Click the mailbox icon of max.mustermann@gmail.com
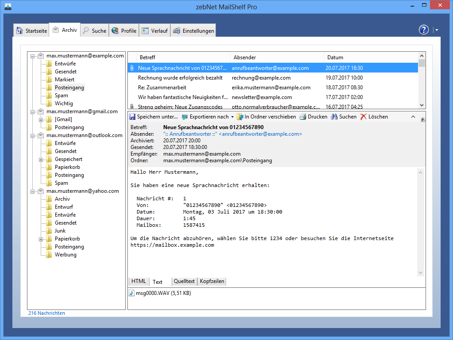The width and height of the screenshot is (453, 340). 41,111
